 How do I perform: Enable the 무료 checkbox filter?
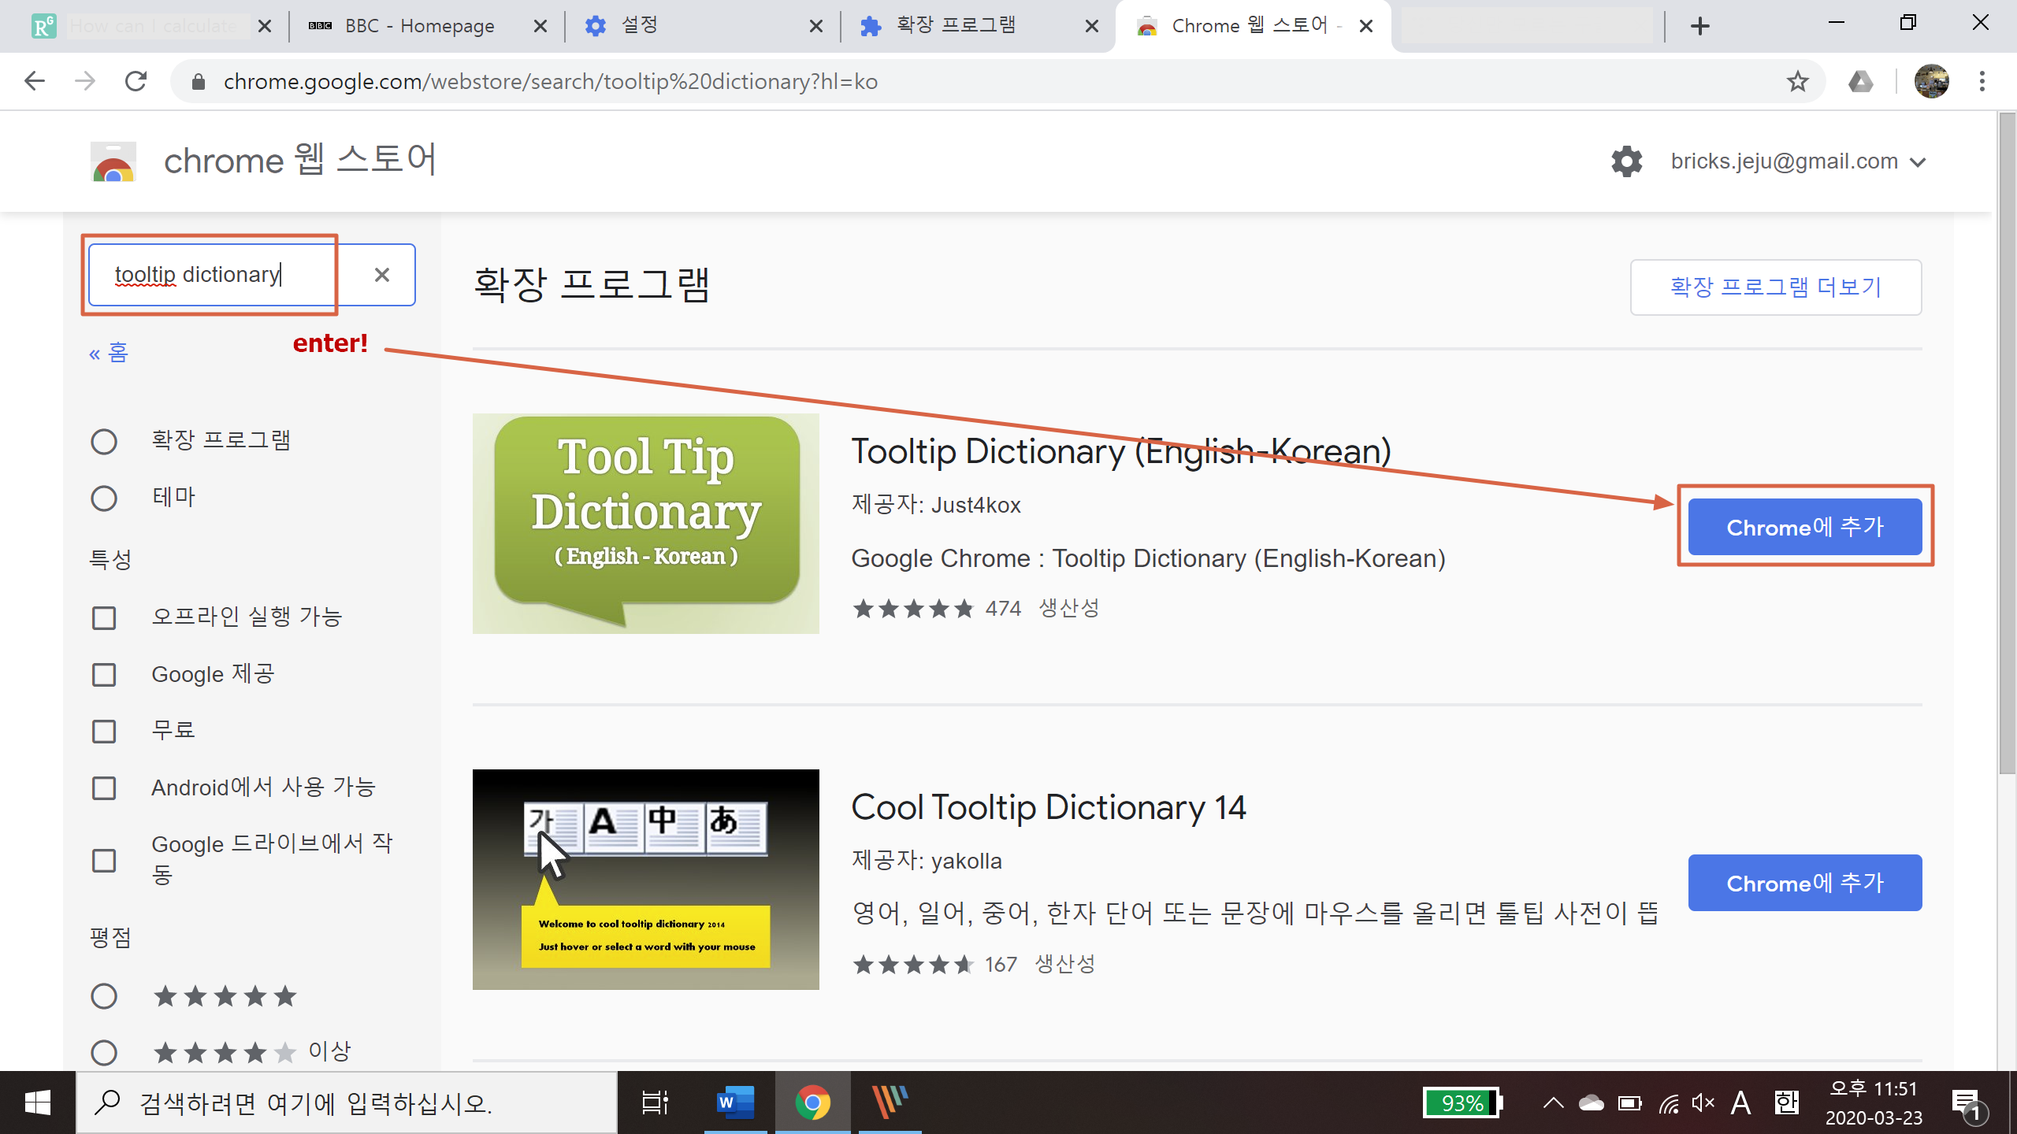104,732
